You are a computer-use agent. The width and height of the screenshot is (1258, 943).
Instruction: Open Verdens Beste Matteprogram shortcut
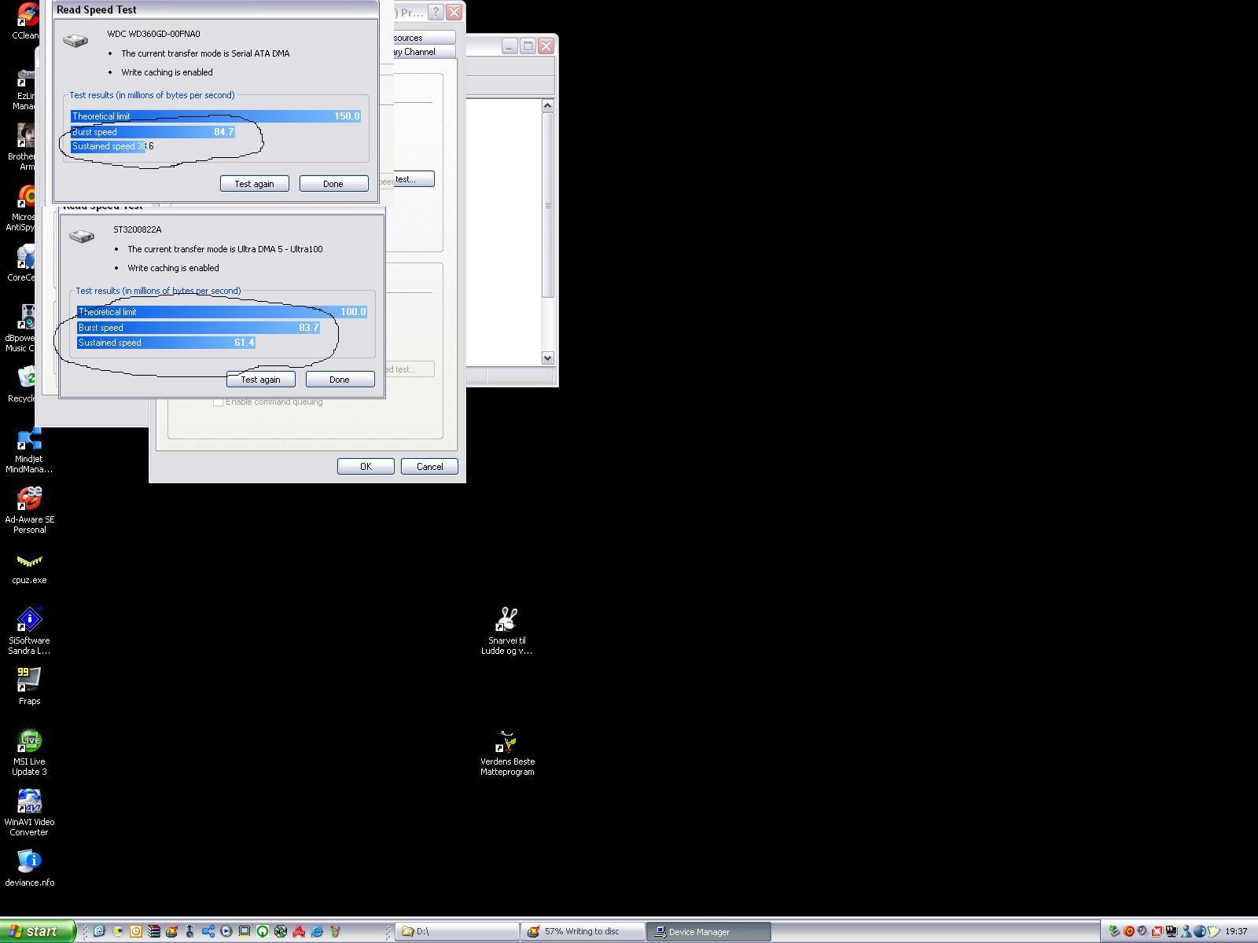coord(507,753)
